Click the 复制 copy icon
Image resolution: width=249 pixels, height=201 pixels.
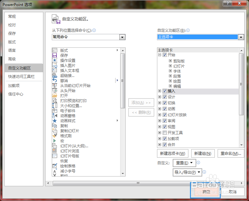[54, 126]
